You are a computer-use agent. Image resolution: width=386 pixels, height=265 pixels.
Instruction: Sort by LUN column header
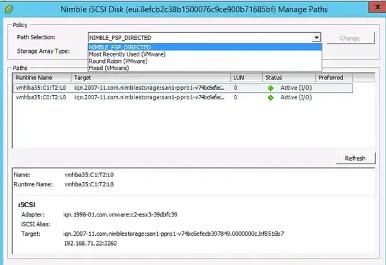click(247, 78)
